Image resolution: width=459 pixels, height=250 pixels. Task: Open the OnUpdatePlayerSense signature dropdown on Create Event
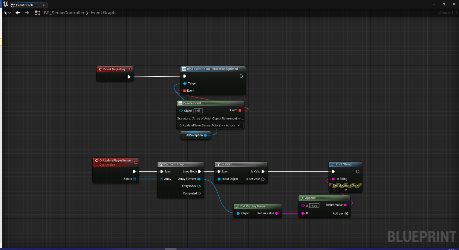(210, 125)
